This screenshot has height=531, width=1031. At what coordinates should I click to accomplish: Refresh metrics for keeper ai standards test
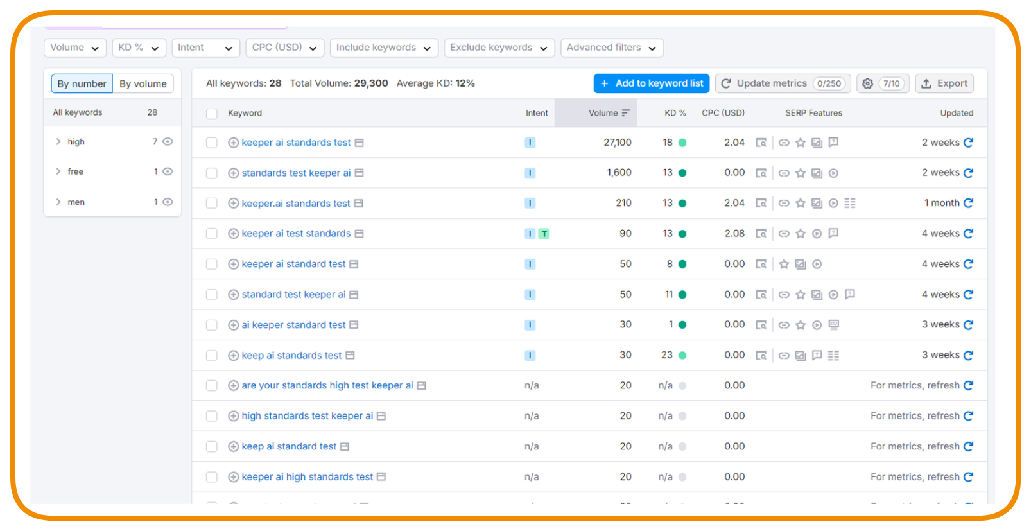point(968,143)
